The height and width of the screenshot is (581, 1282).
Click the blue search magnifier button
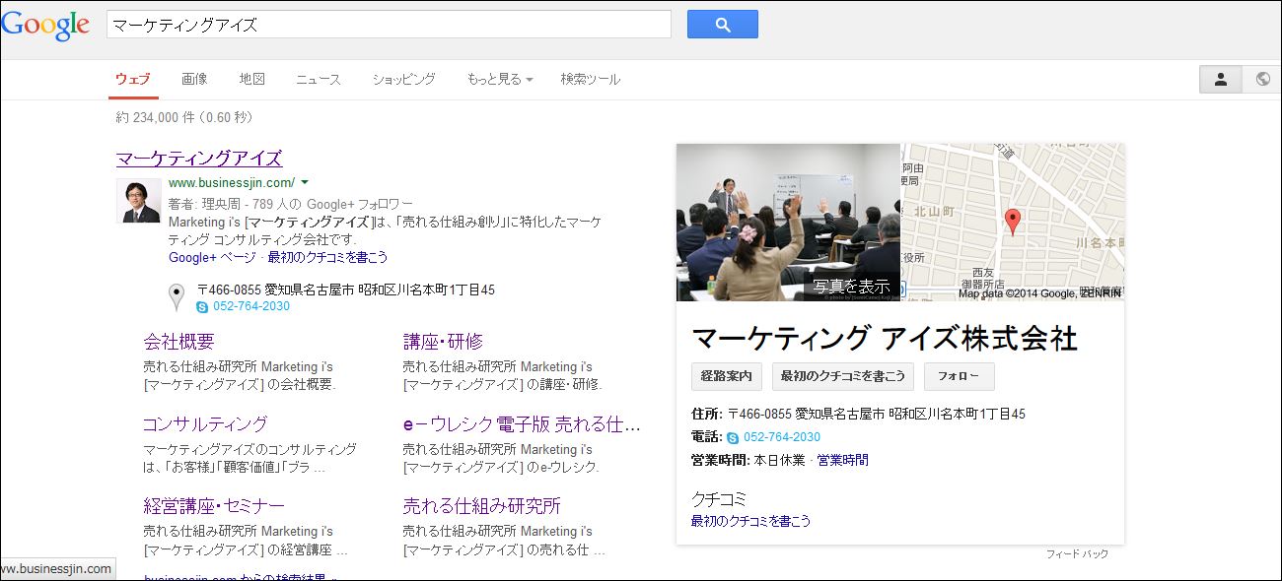coord(722,25)
